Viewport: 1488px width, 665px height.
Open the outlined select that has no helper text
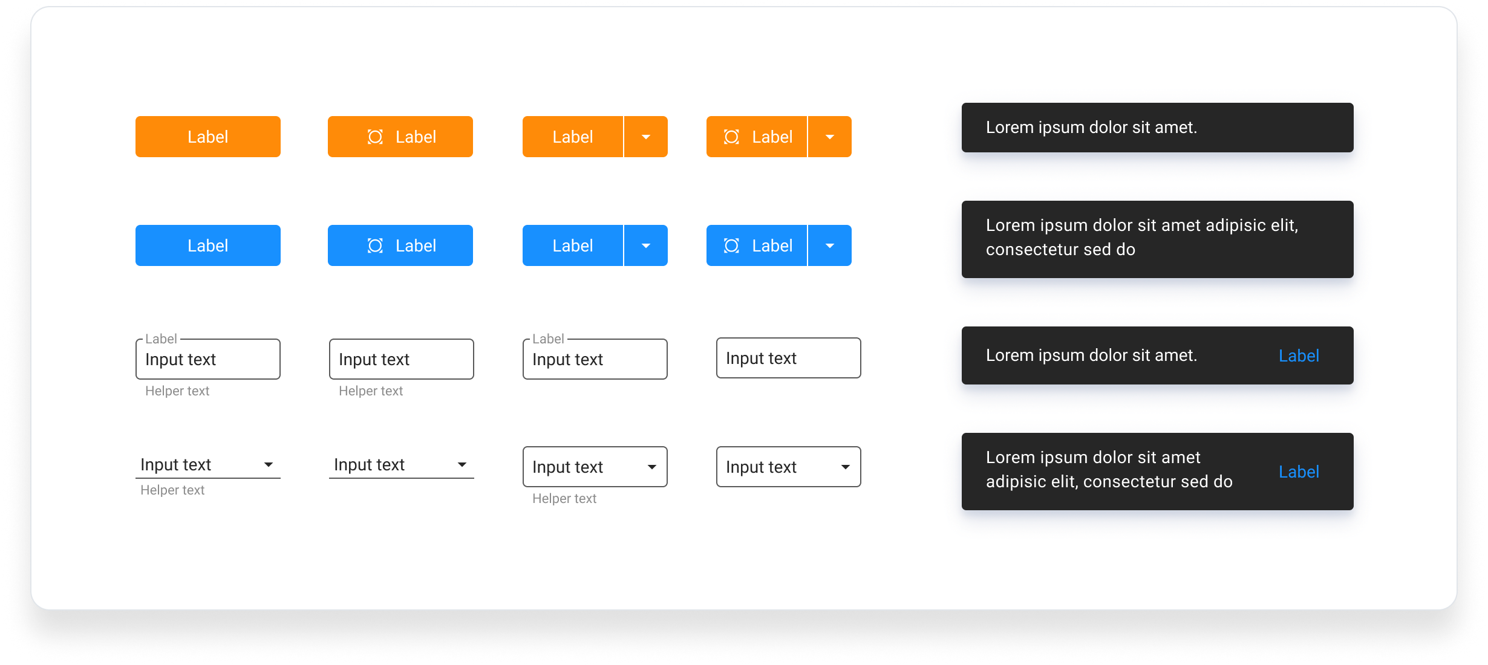(x=788, y=467)
